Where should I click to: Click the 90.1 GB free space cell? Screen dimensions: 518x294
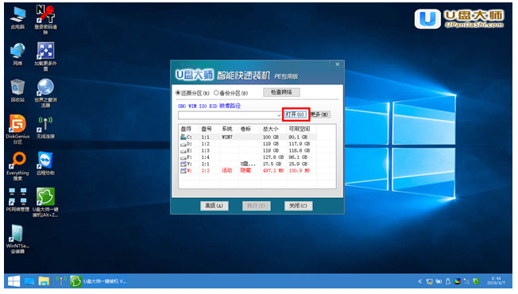298,137
